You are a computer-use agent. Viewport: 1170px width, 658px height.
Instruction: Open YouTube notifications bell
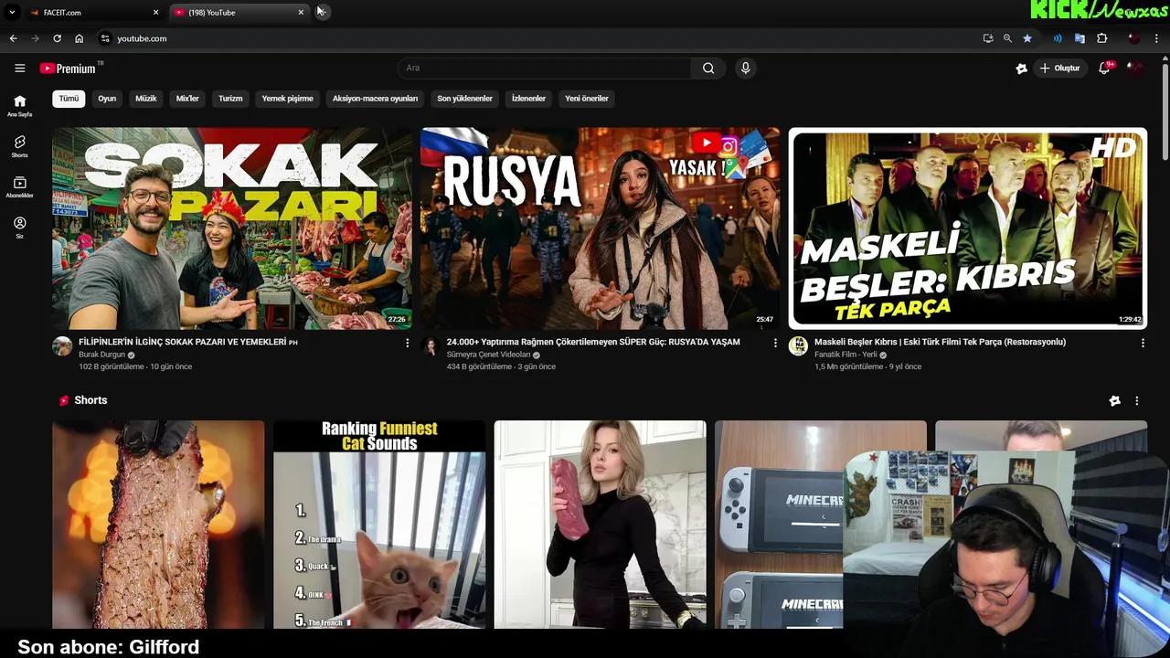tap(1104, 69)
